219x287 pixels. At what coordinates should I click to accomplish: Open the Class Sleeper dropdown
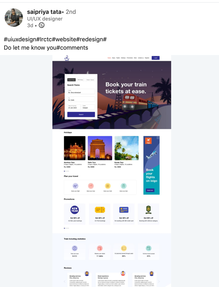[x=89, y=107]
